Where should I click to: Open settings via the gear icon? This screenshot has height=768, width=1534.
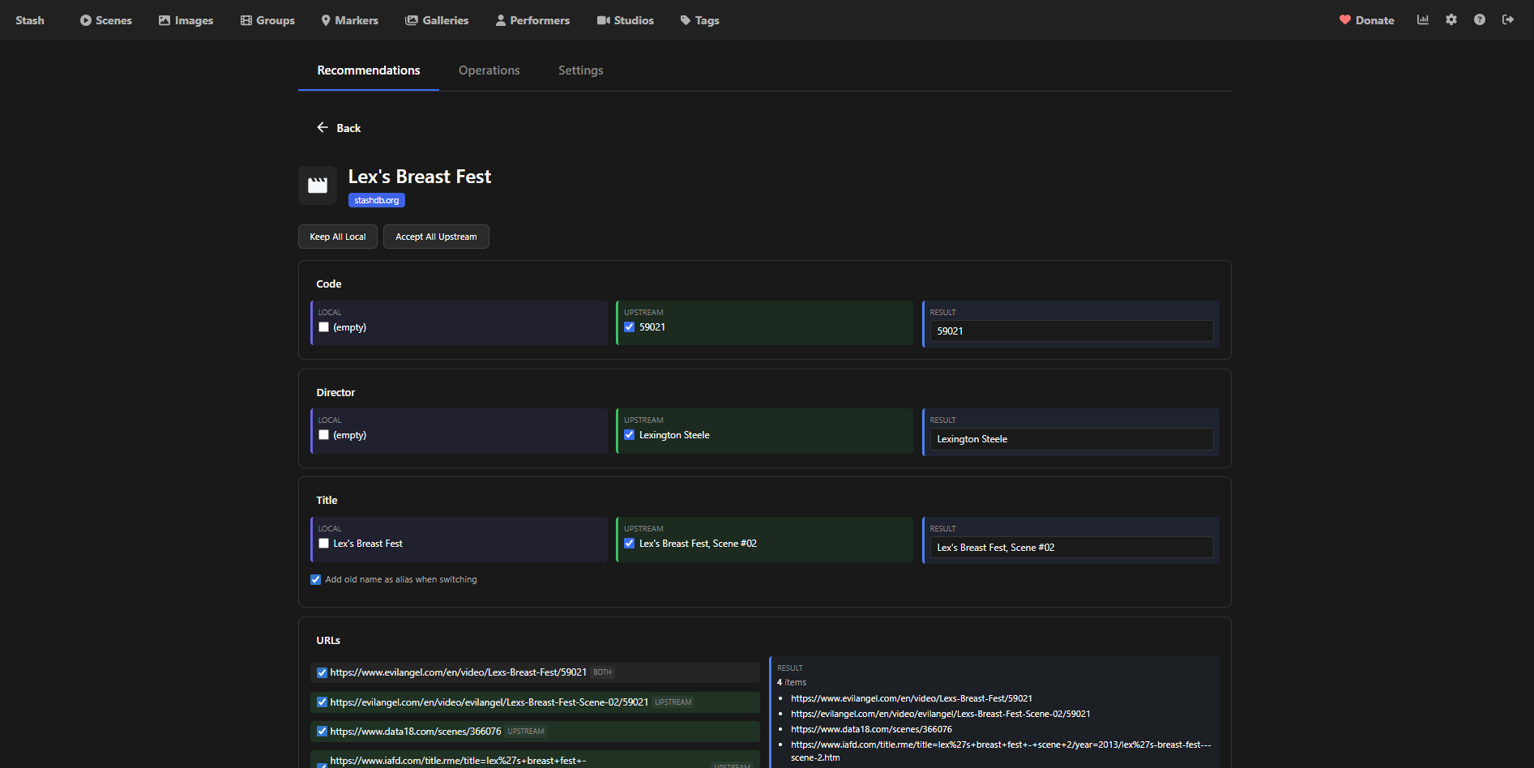pos(1451,19)
